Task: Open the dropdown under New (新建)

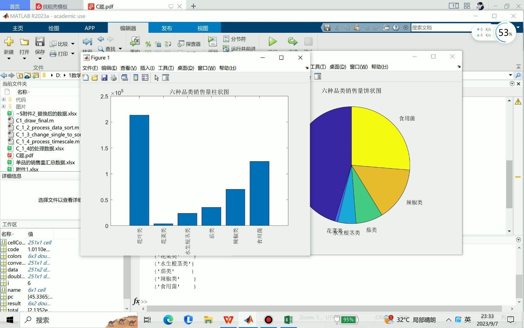Action: 9,59
